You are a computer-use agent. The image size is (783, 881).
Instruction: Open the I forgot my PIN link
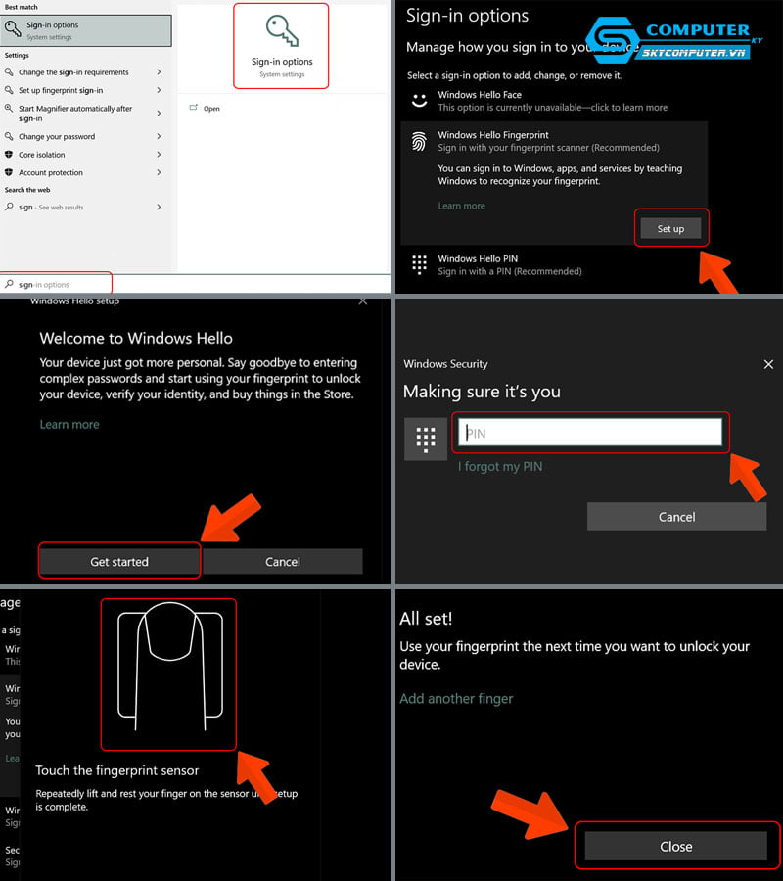click(501, 467)
